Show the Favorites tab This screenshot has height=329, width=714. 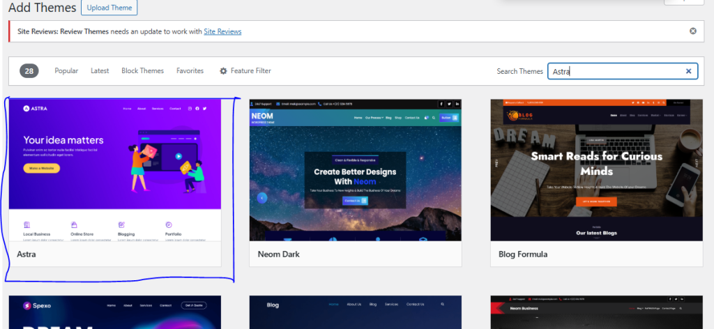190,70
